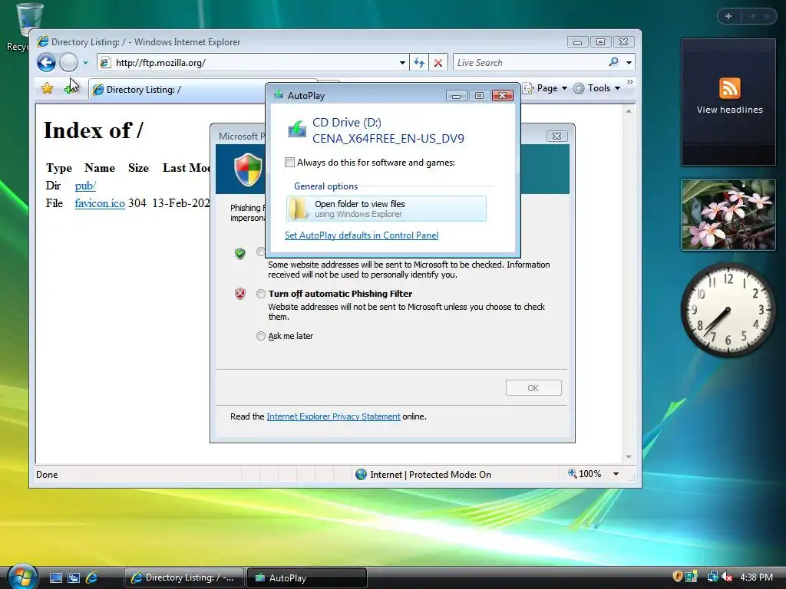Click the Tools menu dropdown arrow

(x=618, y=88)
